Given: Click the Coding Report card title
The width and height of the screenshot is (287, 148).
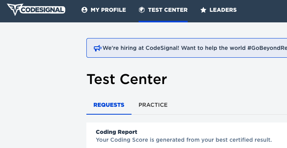Looking at the screenshot, I should click(x=117, y=132).
